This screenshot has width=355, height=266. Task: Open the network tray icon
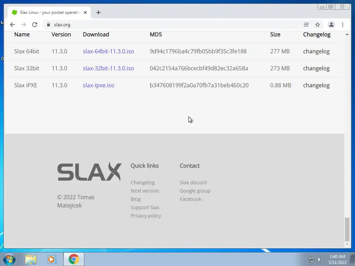pyautogui.click(x=312, y=259)
